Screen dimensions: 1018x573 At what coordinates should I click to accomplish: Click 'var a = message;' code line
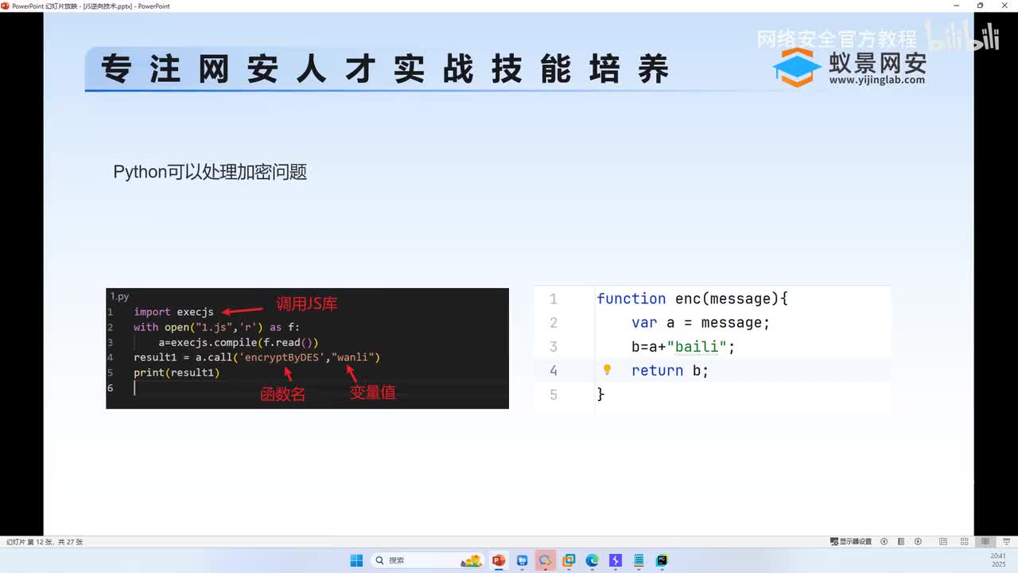click(701, 322)
